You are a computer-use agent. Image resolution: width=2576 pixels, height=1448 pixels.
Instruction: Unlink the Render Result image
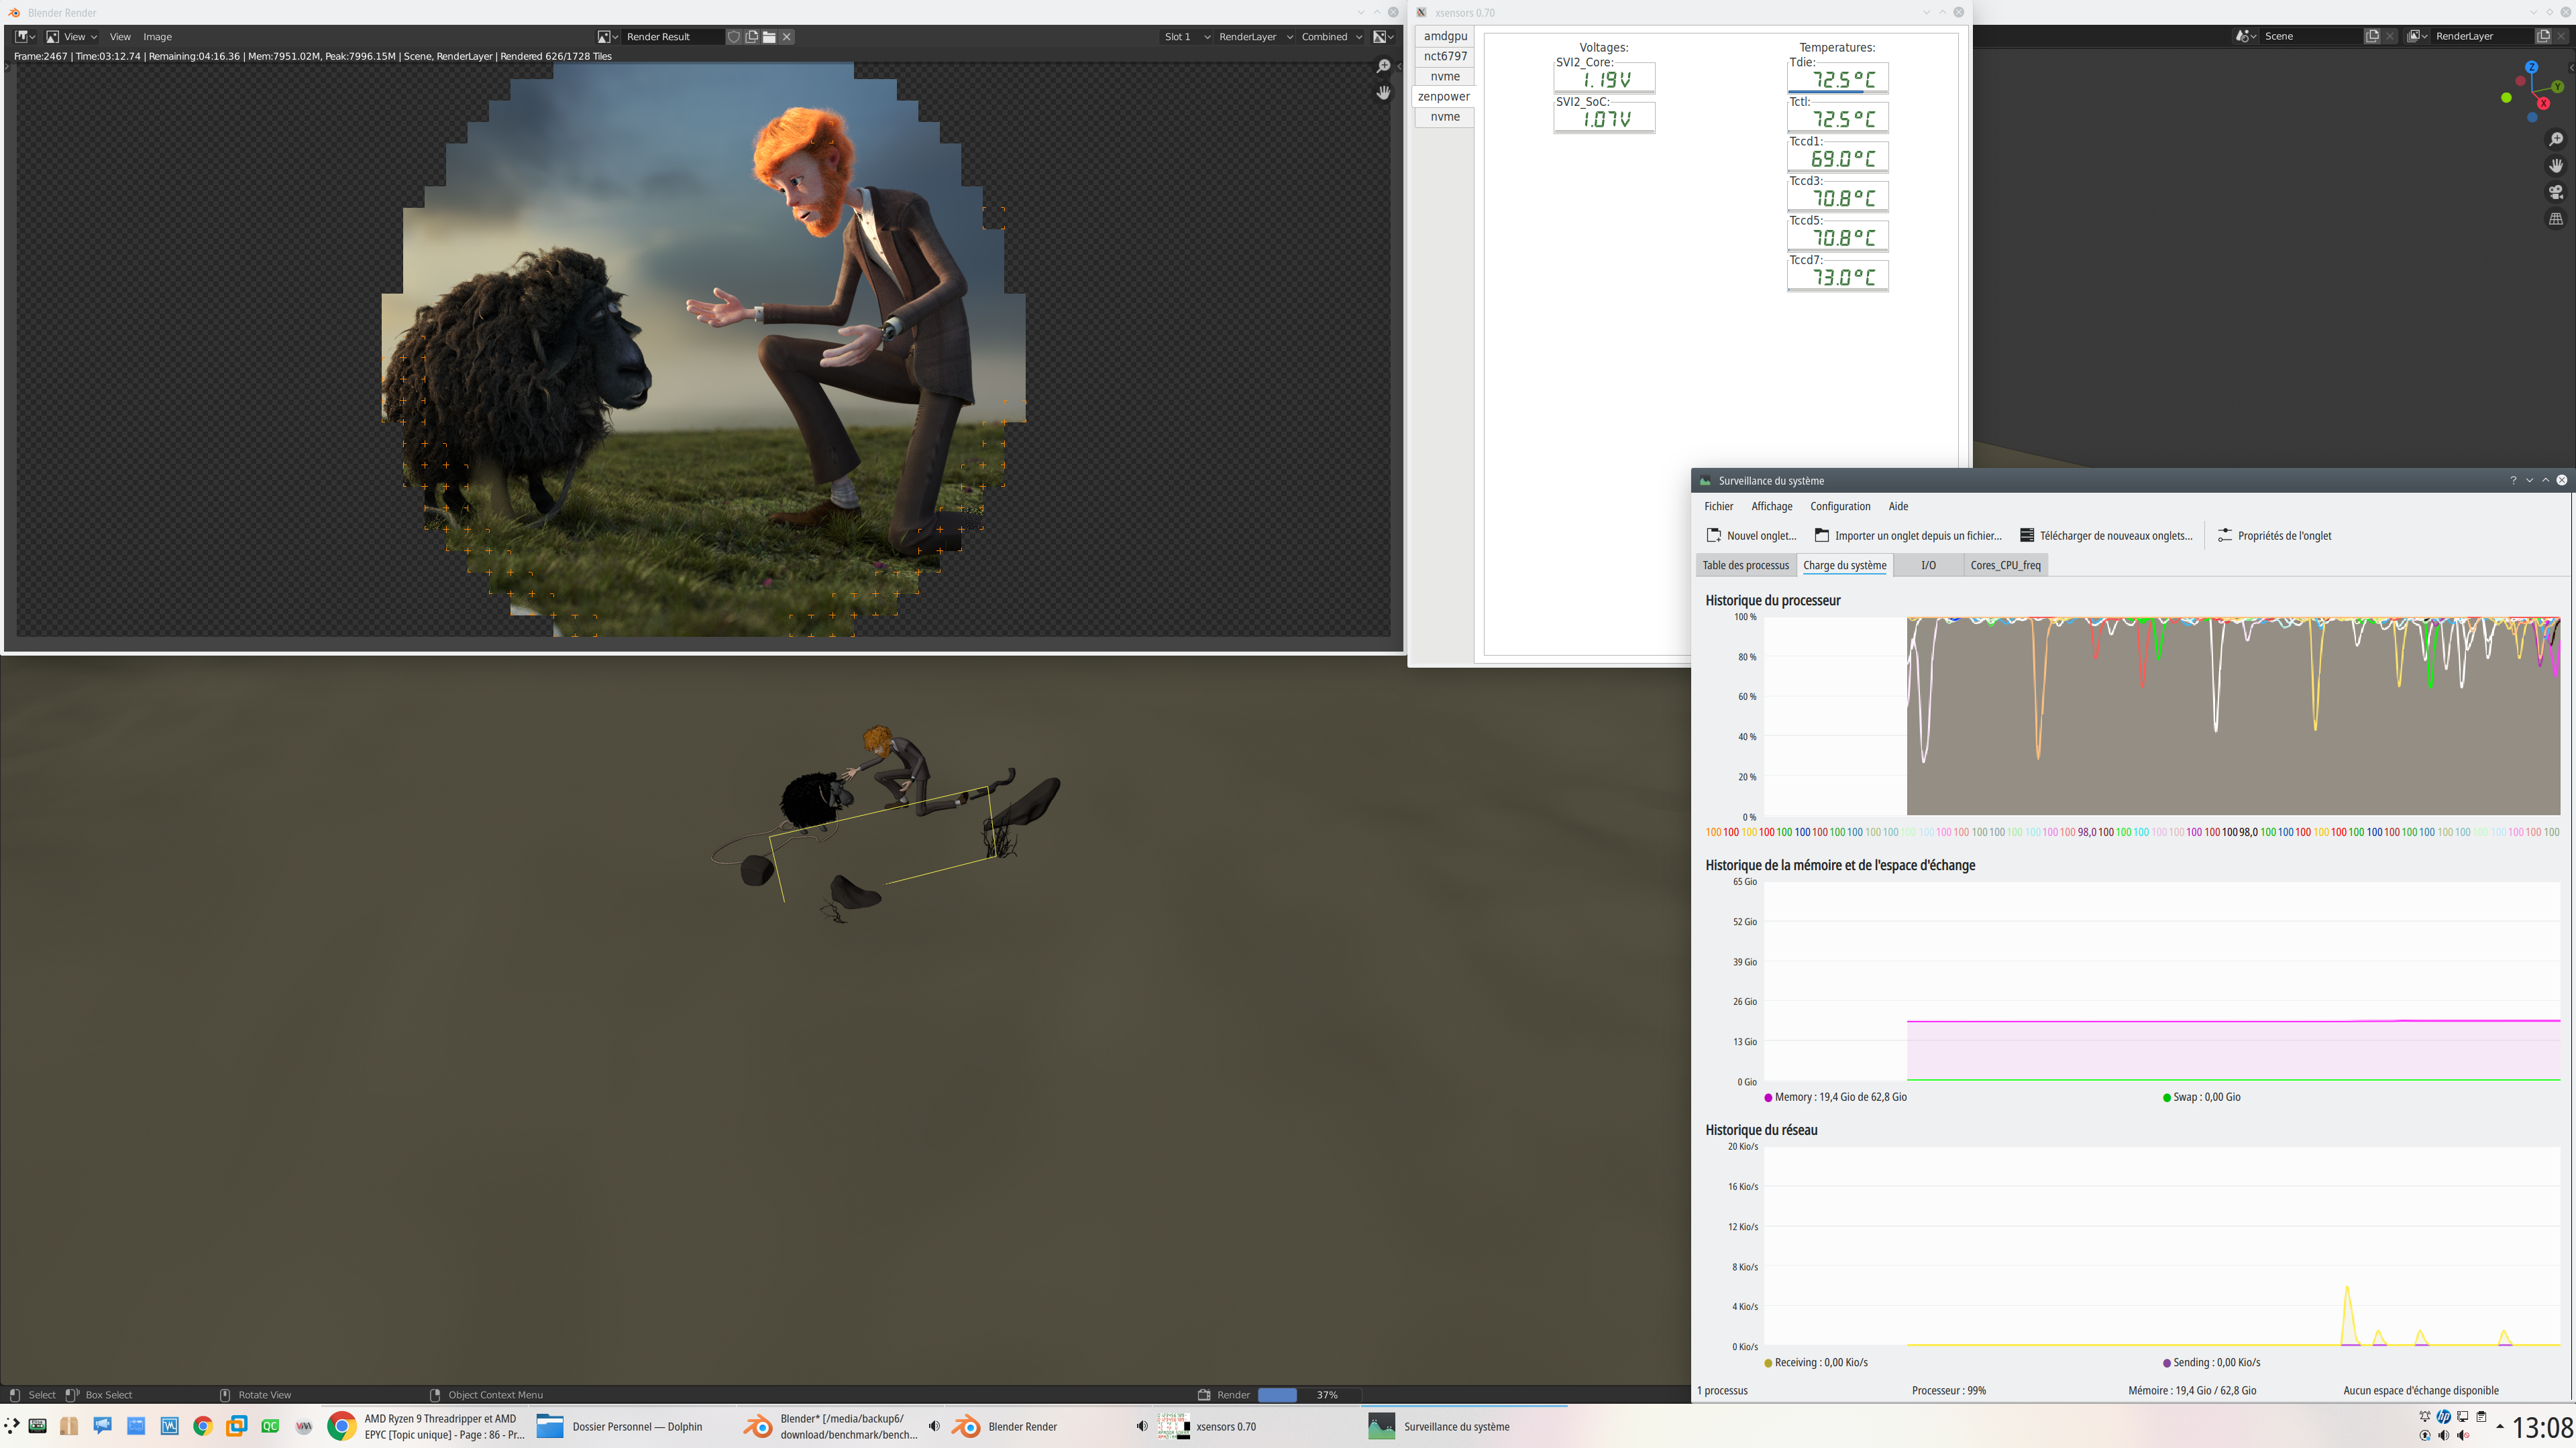point(787,37)
